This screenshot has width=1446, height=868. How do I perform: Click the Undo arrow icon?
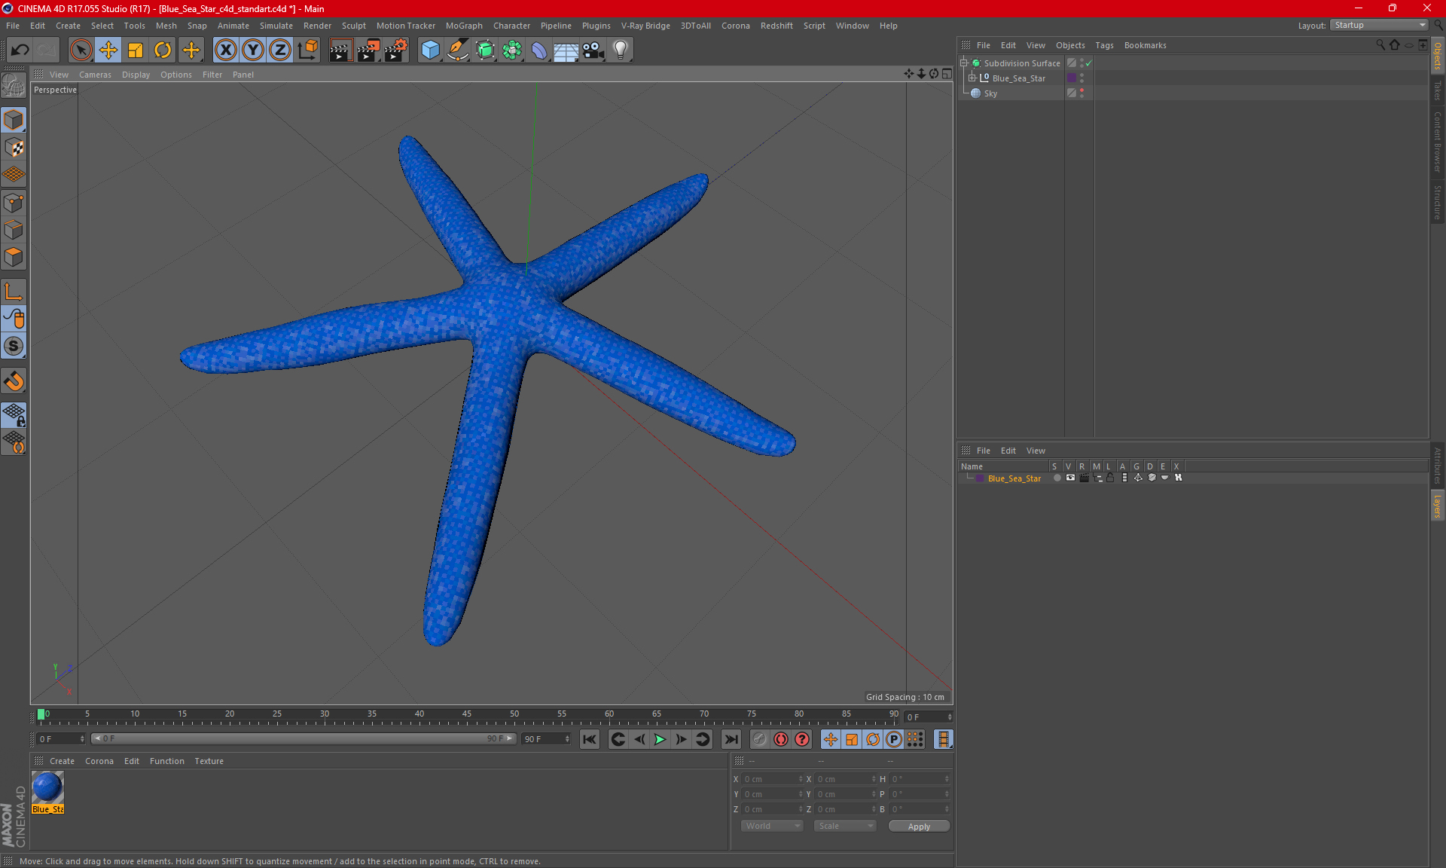click(20, 50)
